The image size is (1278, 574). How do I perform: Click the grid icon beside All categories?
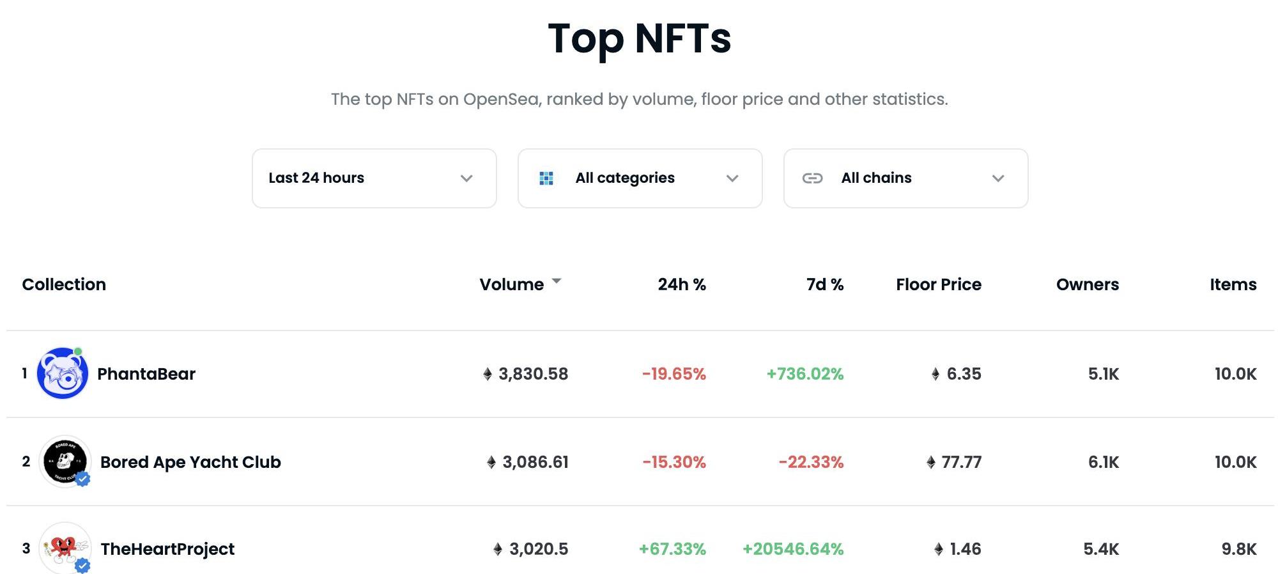[x=546, y=178]
